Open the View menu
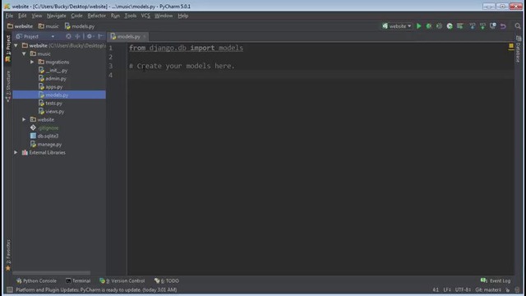The image size is (526, 296). pyautogui.click(x=36, y=16)
